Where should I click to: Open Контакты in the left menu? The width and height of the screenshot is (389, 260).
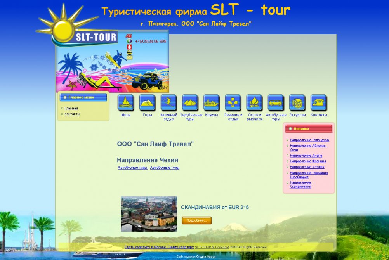pyautogui.click(x=72, y=114)
